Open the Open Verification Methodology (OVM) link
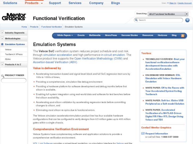The image size is (193, 144). (x=98, y=58)
